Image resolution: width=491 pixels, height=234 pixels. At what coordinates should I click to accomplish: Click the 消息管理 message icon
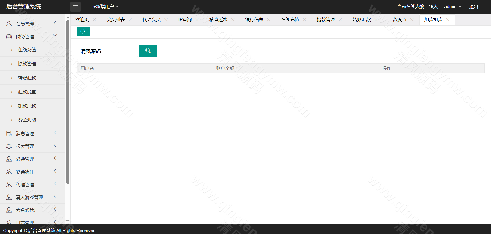9,133
